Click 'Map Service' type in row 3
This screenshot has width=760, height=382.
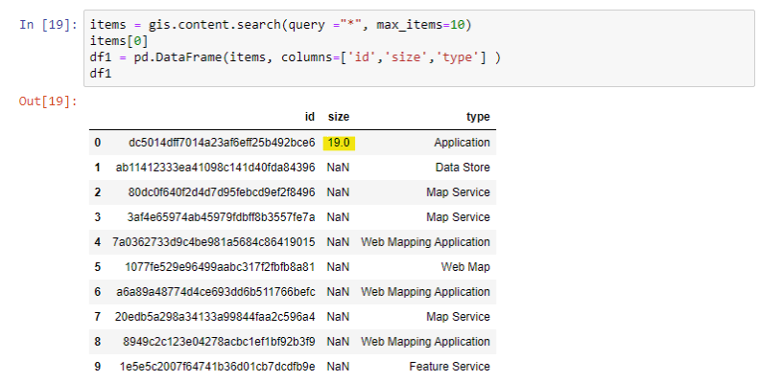[x=458, y=217]
